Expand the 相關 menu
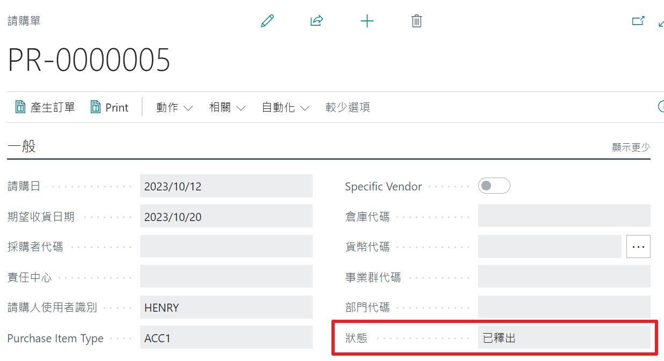The width and height of the screenshot is (664, 361). 227,107
